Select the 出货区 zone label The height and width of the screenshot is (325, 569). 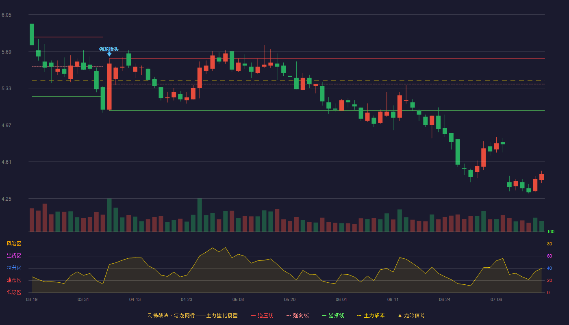point(14,256)
